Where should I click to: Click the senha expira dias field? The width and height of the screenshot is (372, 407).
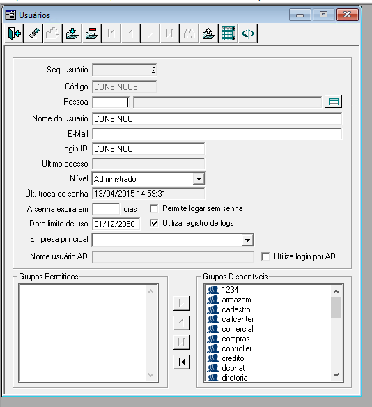coord(106,209)
